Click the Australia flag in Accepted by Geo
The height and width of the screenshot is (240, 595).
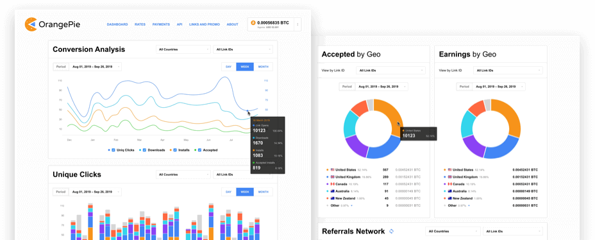[332, 191]
